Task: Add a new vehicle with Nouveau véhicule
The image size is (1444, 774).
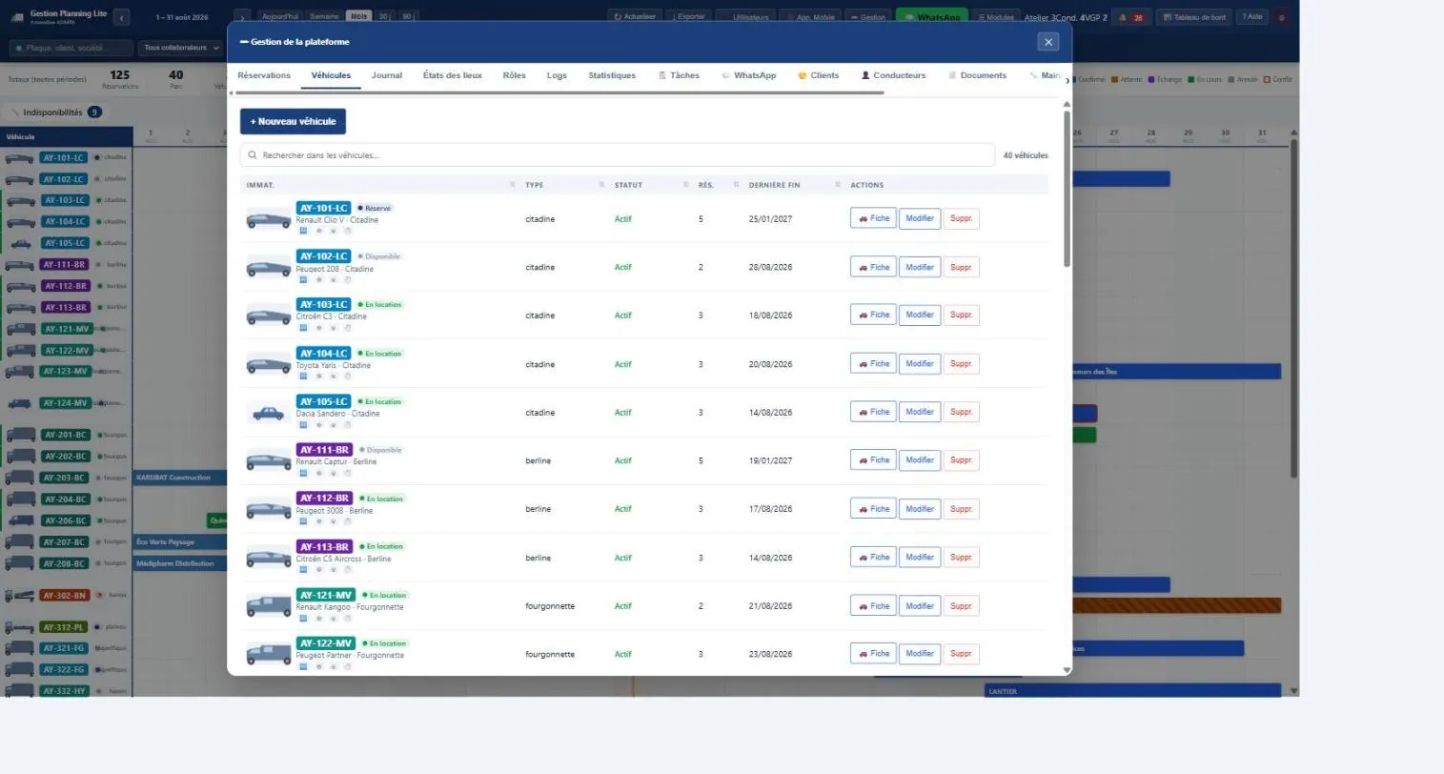Action: point(293,121)
